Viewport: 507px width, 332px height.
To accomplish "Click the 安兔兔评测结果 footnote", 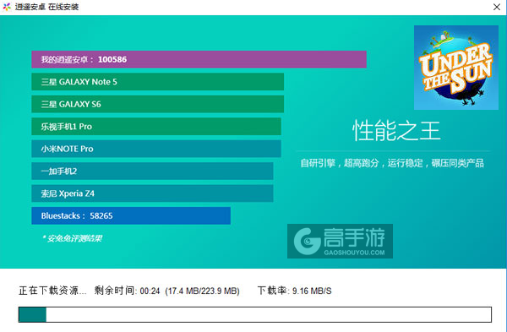I will 72,238.
